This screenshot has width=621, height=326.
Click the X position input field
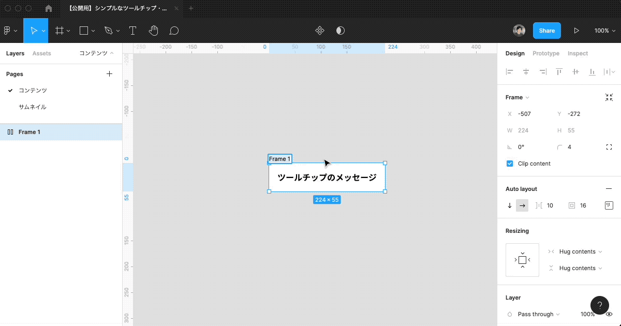[x=528, y=113]
